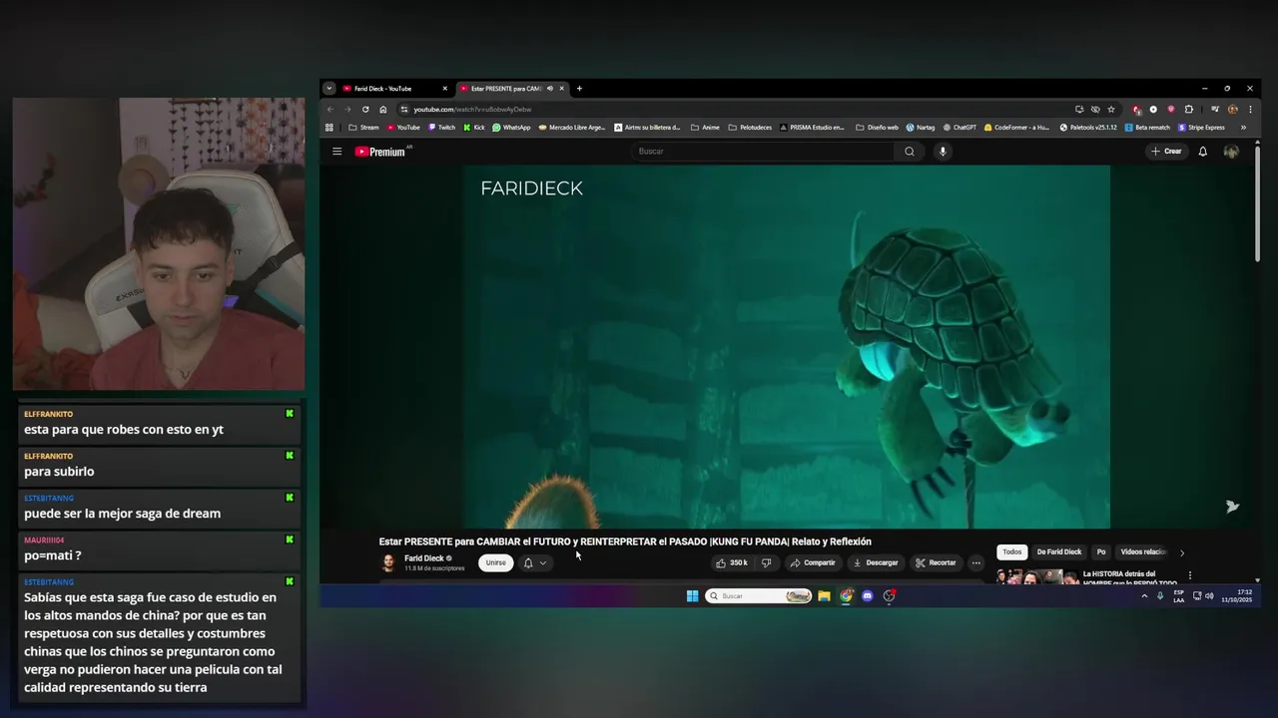Reload the page in Chrome

365,110
